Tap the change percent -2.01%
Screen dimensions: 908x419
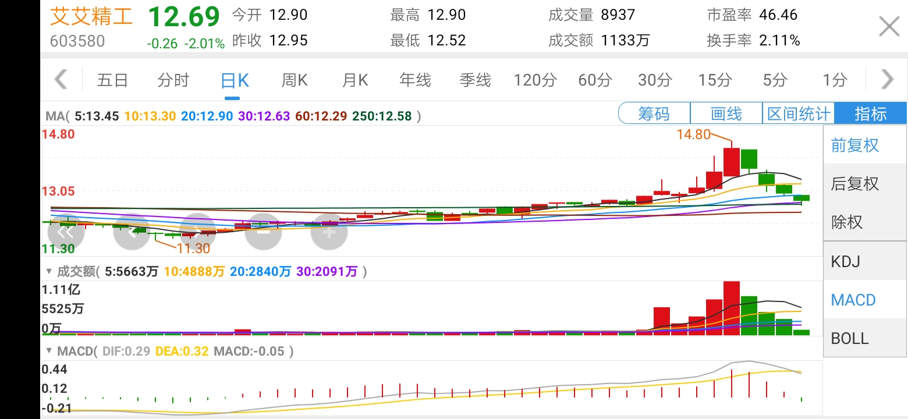(x=204, y=44)
